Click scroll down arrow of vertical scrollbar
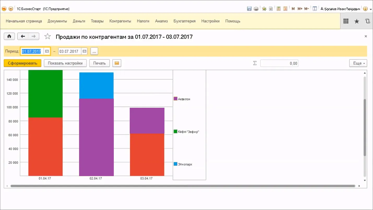This screenshot has height=210, width=373. (x=365, y=180)
